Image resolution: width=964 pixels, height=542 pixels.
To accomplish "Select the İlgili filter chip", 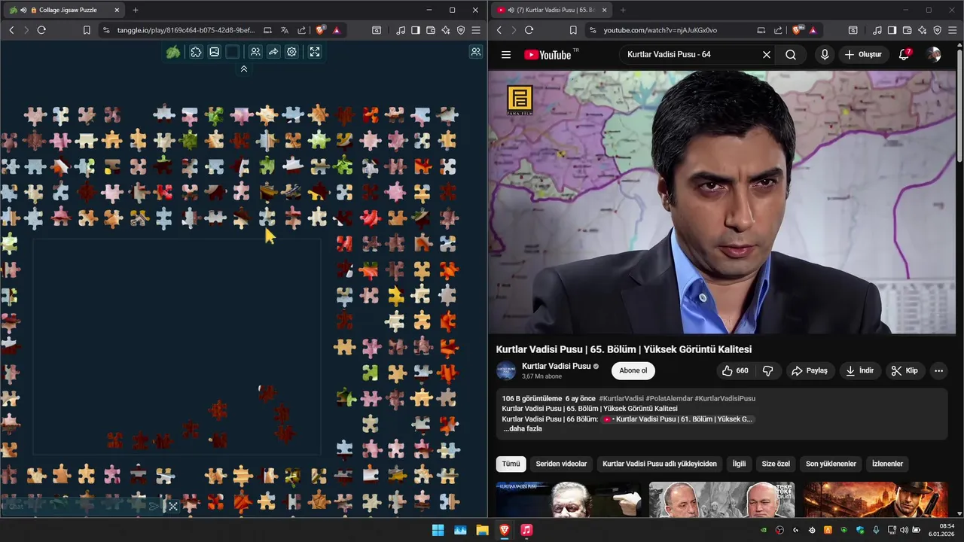I will [739, 464].
